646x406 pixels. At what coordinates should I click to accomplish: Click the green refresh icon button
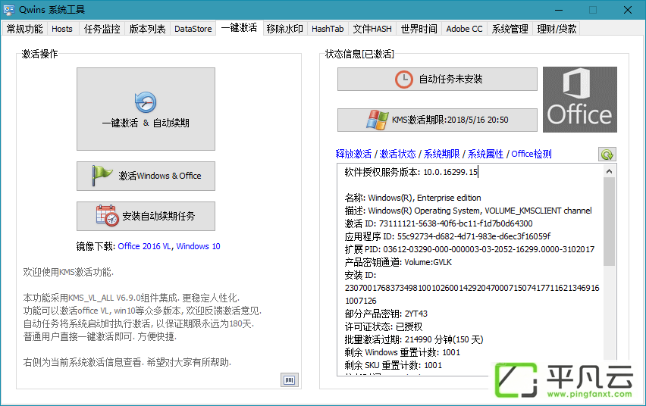pos(607,155)
